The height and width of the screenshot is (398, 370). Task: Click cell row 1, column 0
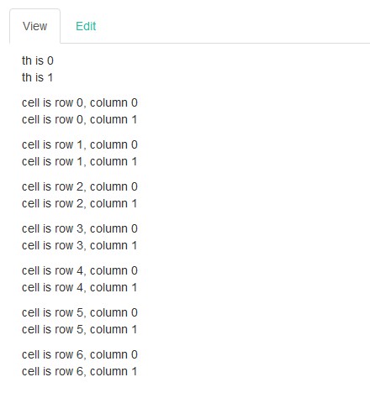[80, 144]
